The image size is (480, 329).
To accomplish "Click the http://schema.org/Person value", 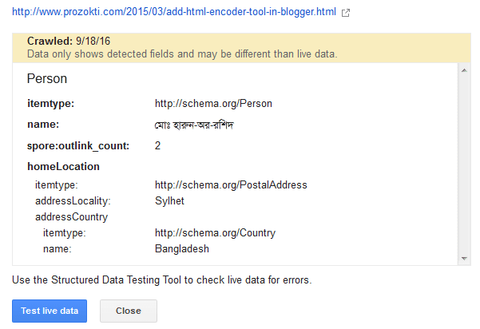I will (x=208, y=103).
